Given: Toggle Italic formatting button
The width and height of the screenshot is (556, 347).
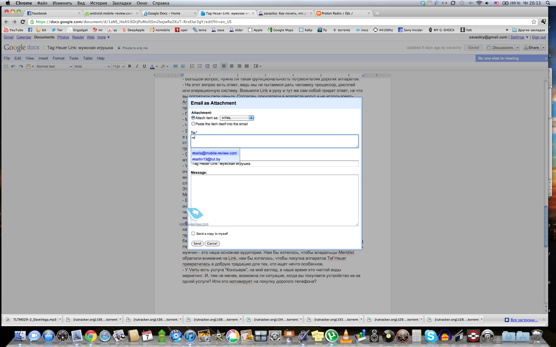Looking at the screenshot, I should (137, 66).
